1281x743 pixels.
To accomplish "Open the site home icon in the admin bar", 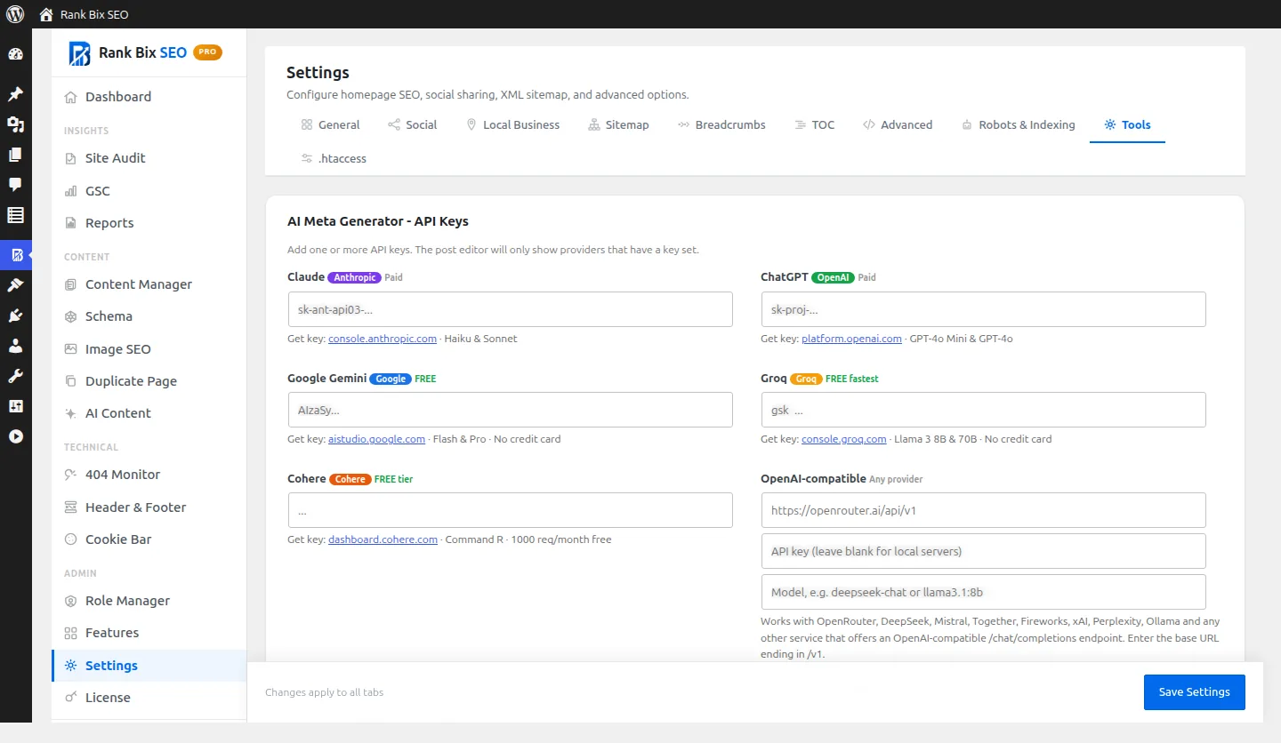I will (46, 15).
